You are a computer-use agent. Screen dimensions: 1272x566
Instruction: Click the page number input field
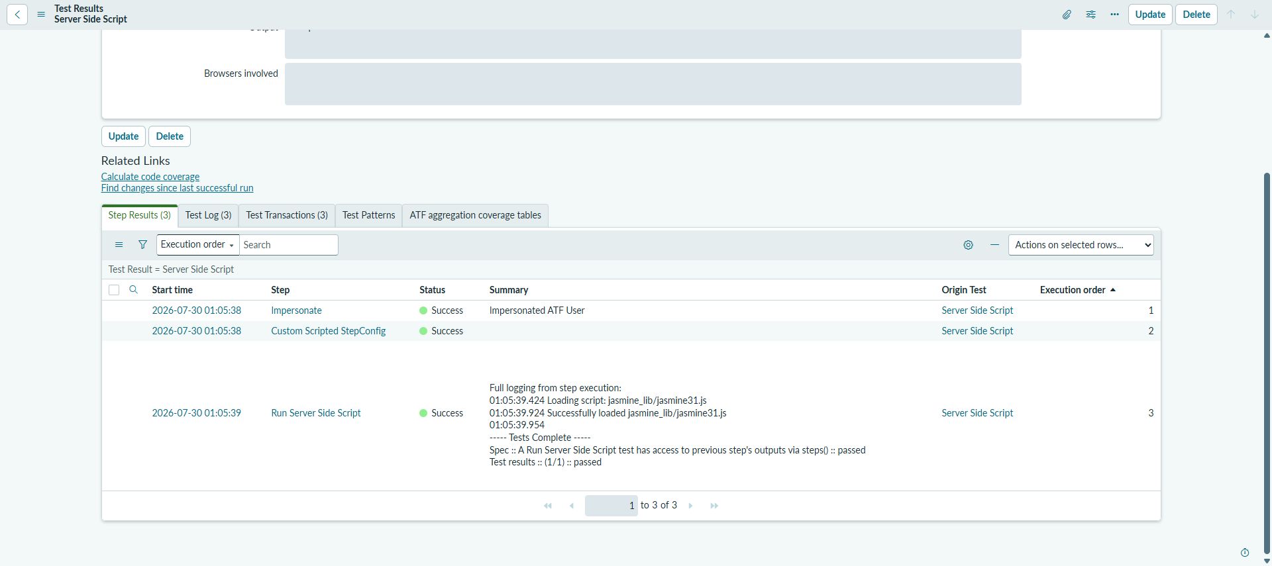tap(611, 506)
